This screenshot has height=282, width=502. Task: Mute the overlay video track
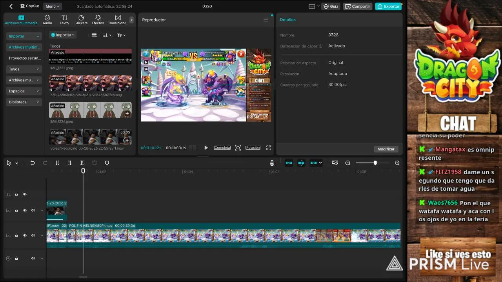(33, 210)
